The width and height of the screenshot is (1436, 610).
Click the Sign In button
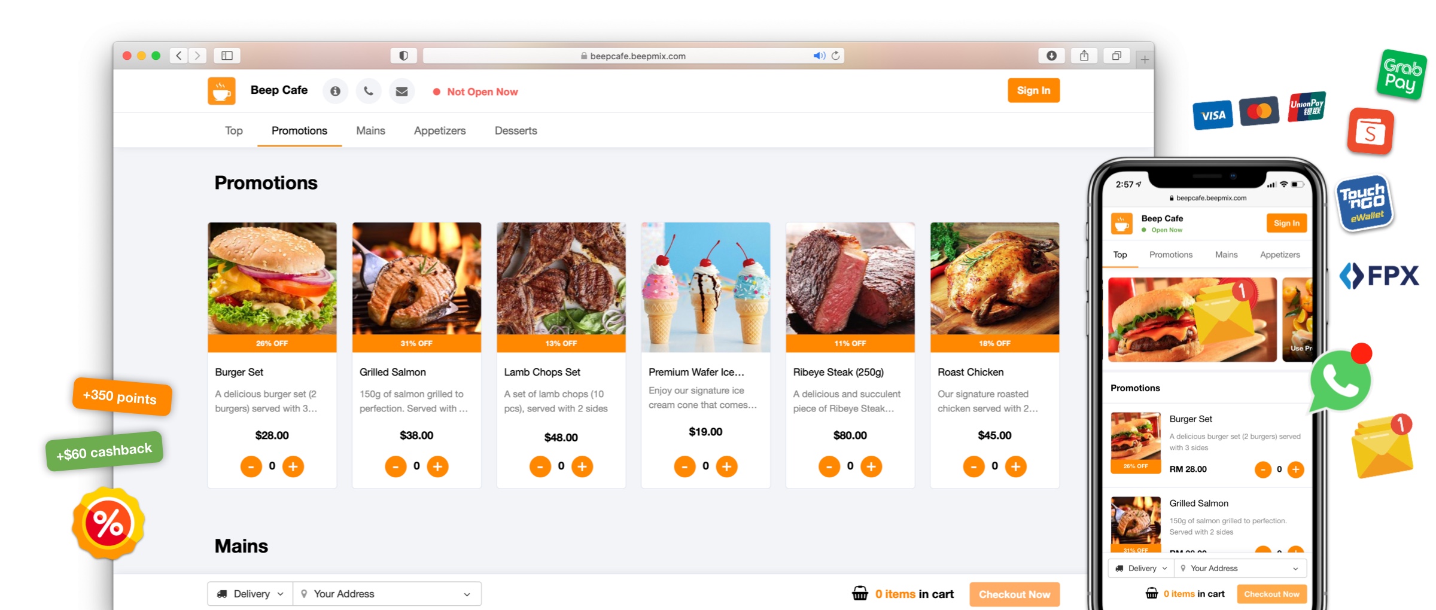point(1033,90)
